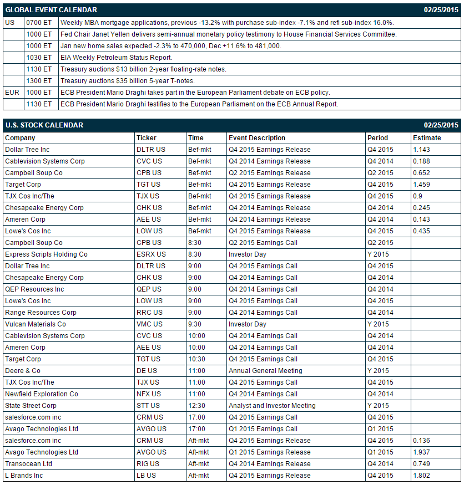464x485 pixels.
Task: Click the estimate value 0.188
Action: point(421,161)
